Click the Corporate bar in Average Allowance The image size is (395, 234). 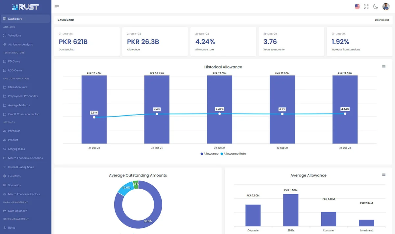(253, 216)
